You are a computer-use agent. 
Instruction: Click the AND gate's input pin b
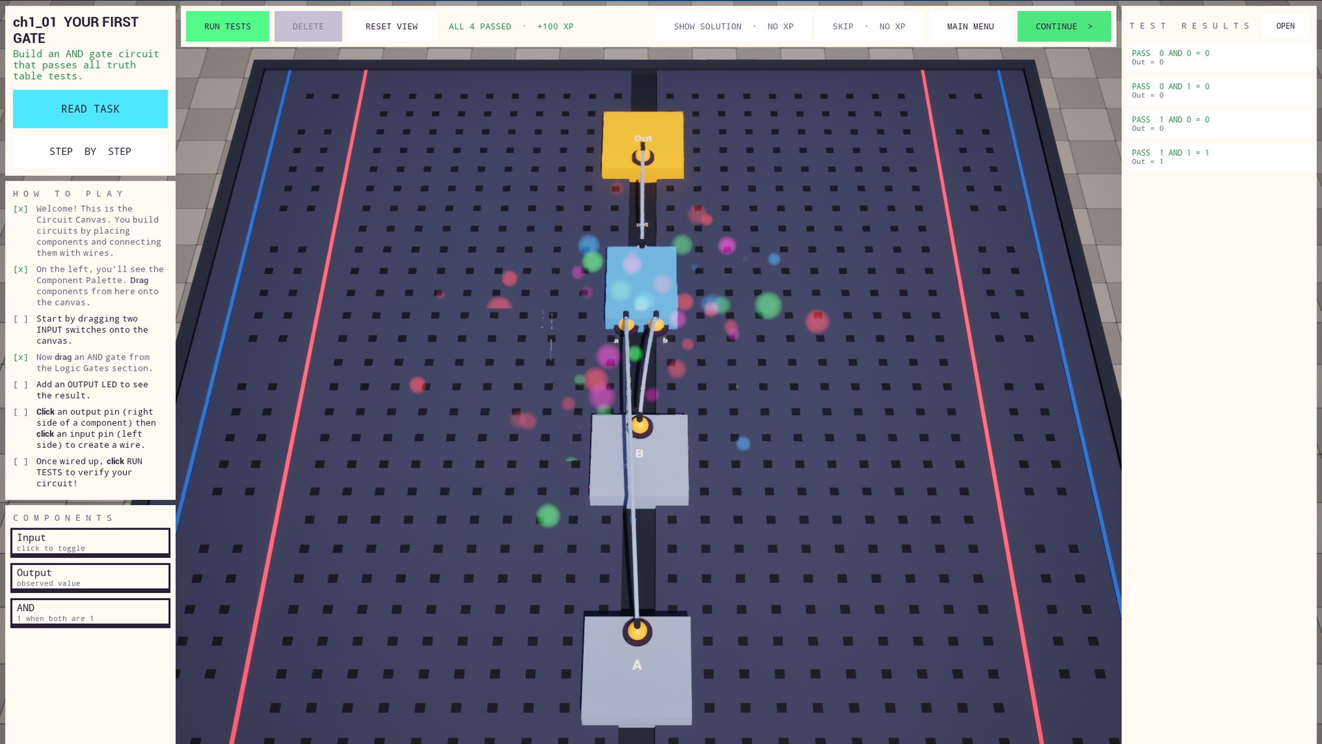click(x=656, y=324)
